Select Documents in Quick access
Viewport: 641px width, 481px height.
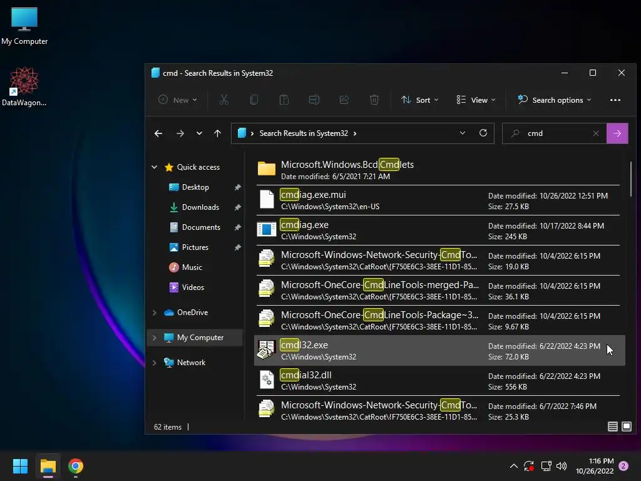(201, 227)
